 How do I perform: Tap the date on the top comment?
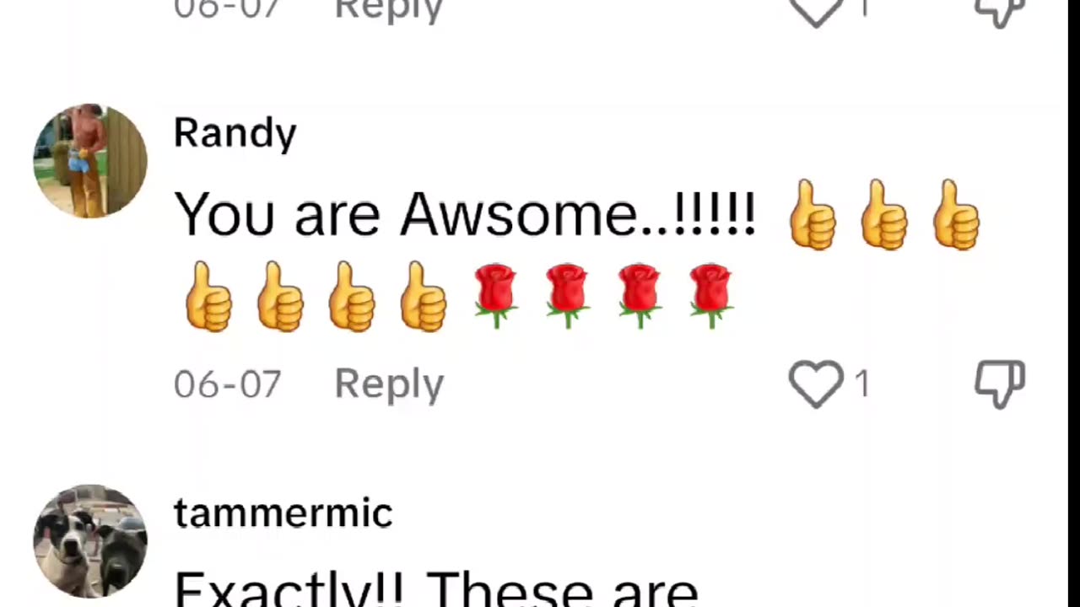(227, 9)
